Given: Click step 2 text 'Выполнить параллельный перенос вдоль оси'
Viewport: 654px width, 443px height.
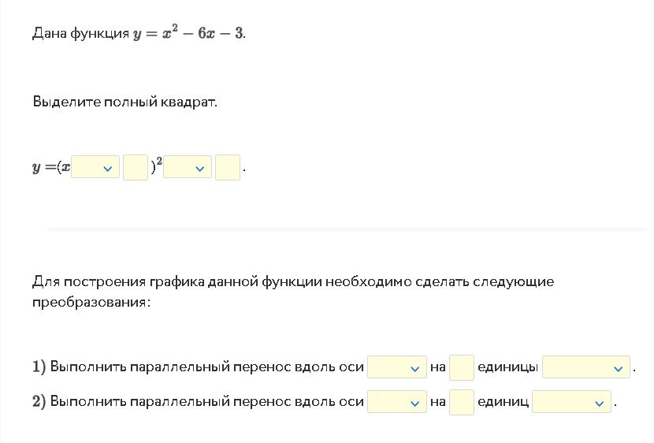Looking at the screenshot, I should pyautogui.click(x=207, y=402).
